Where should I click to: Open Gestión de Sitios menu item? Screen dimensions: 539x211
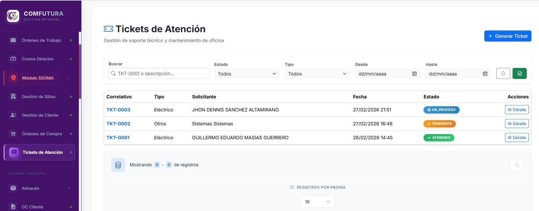click(40, 97)
